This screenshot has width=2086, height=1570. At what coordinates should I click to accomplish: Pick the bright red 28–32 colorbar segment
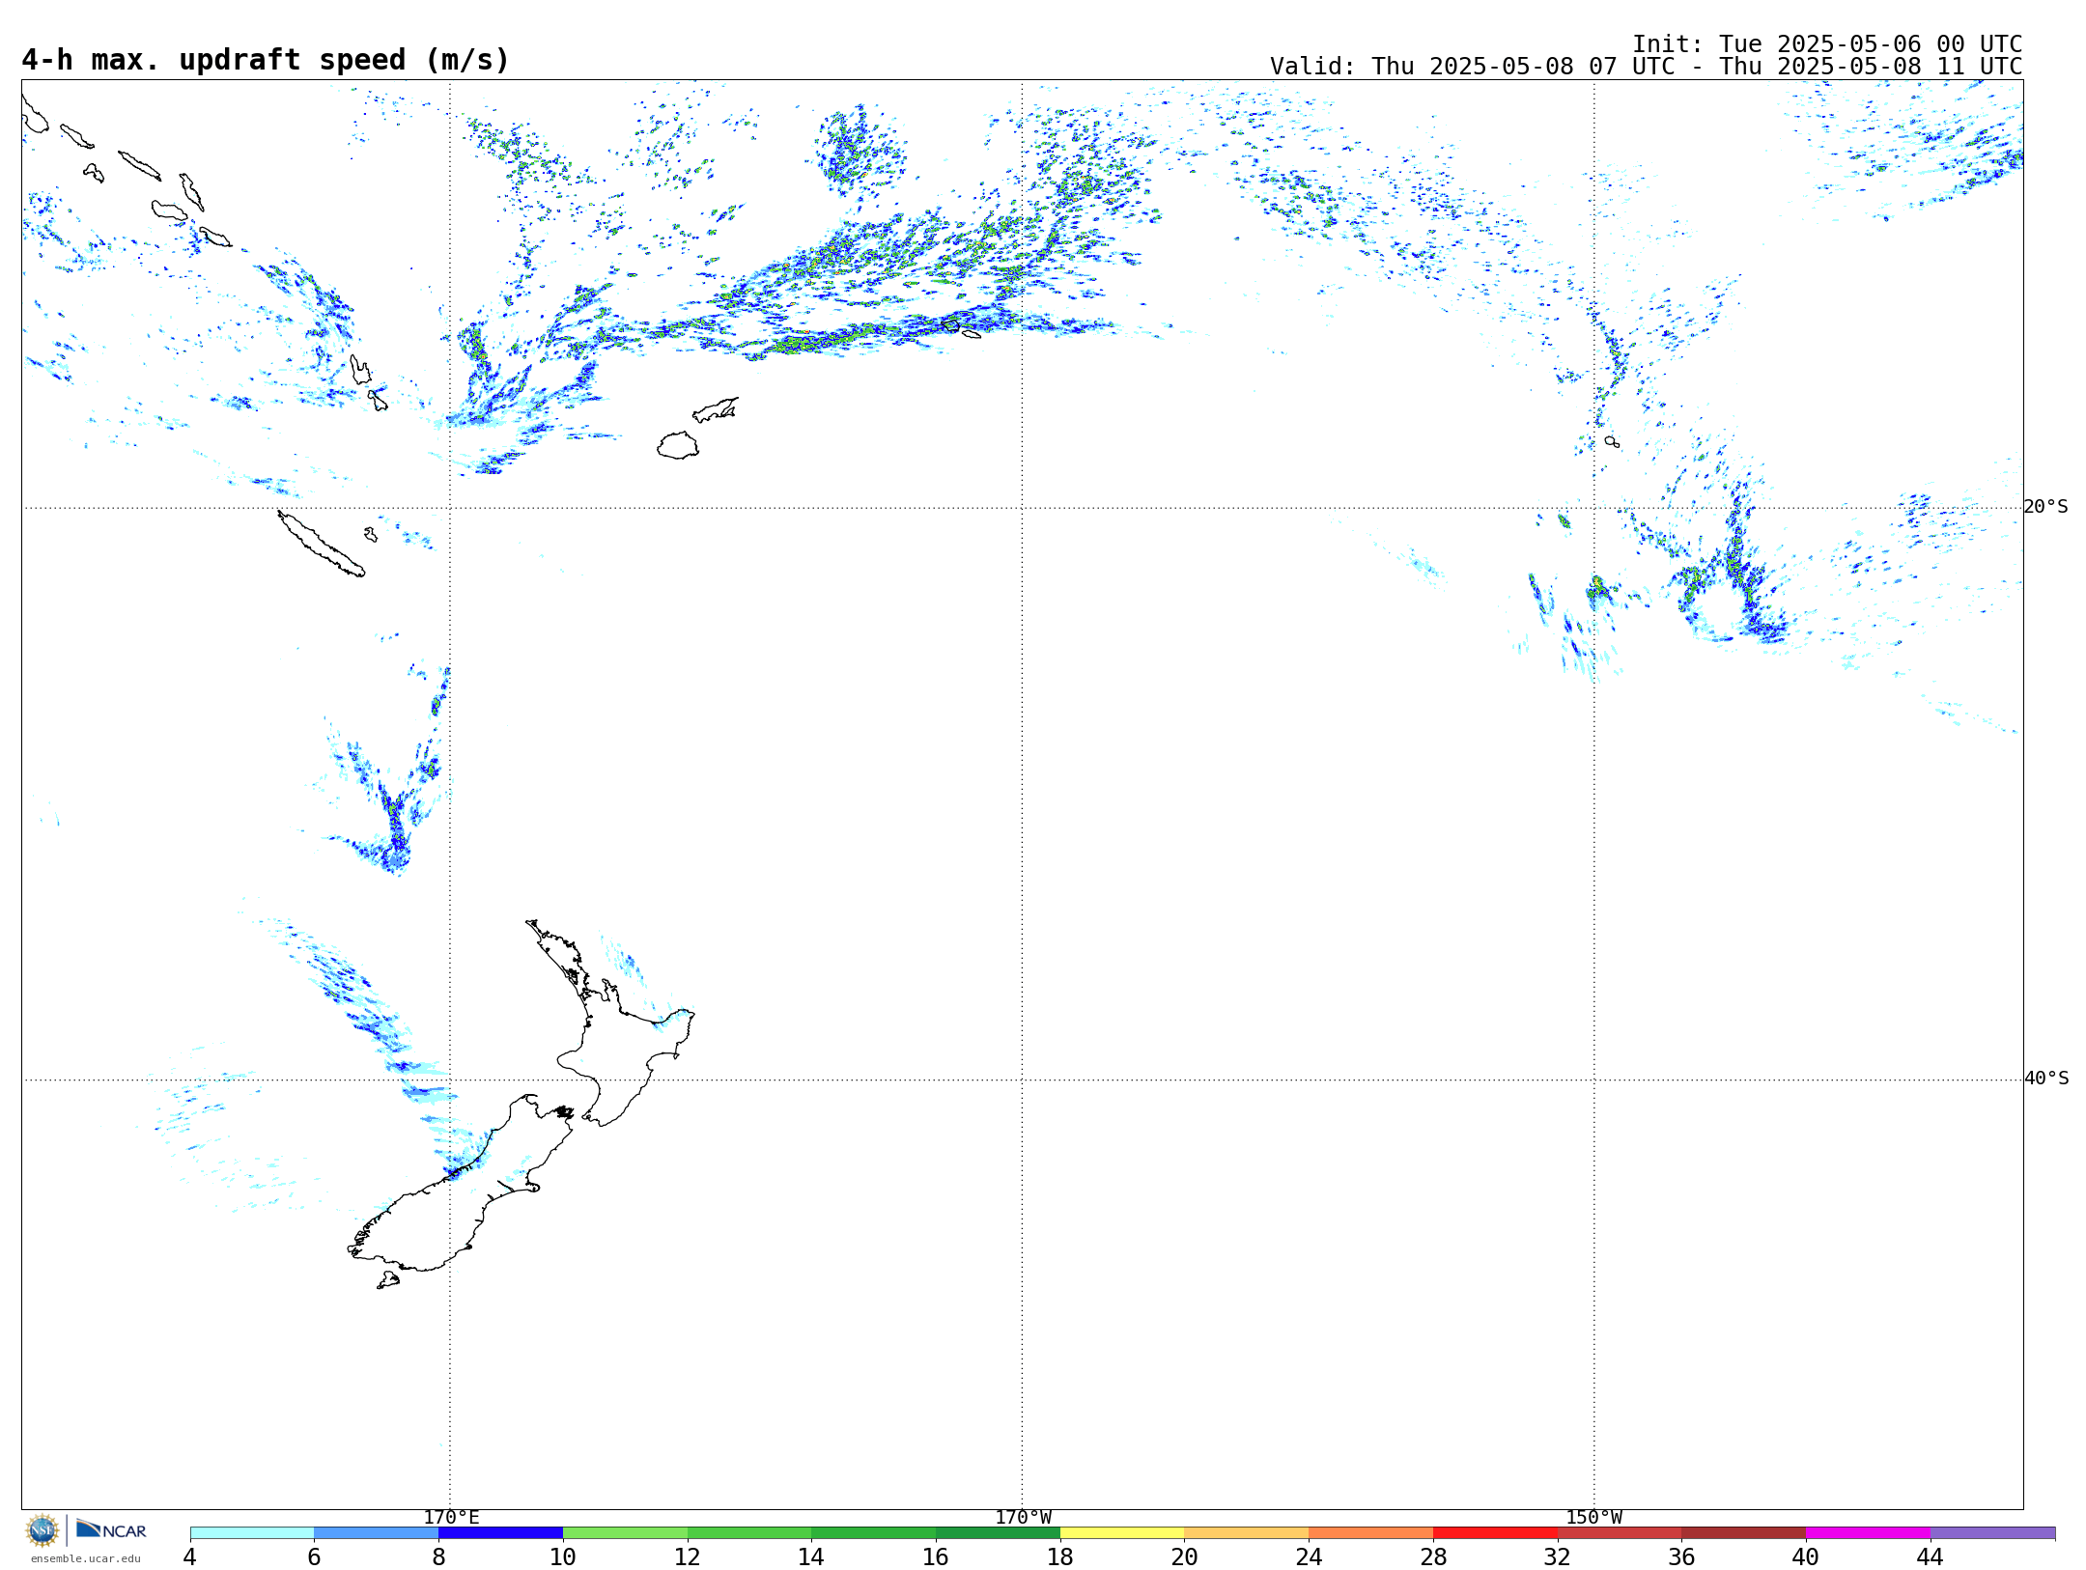pos(1495,1532)
